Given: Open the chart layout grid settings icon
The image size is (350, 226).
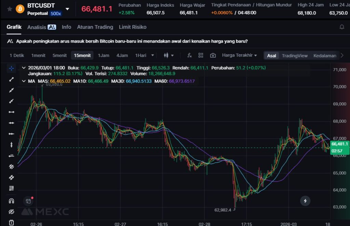Looking at the screenshot, I should pos(201,55).
